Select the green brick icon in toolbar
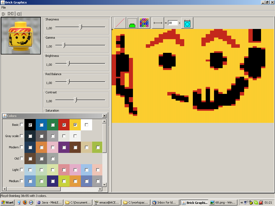Viewport: 275px width, 206px height. [132, 23]
